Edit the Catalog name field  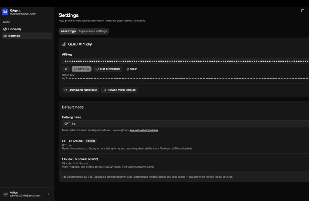186,124
